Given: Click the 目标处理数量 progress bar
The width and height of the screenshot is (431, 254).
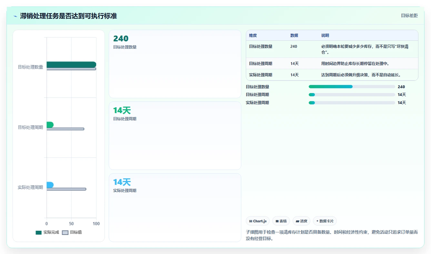Looking at the screenshot, I should tap(352, 87).
